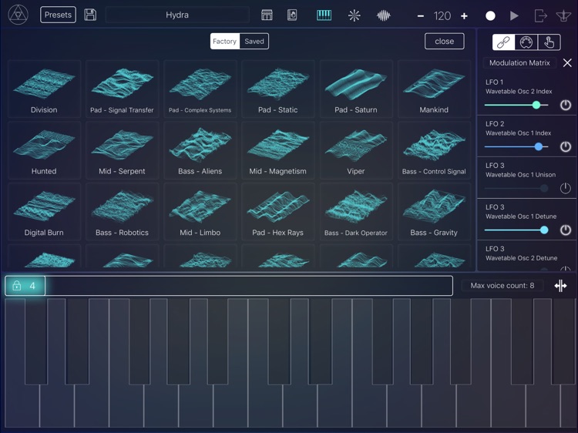Select the MIDI connector tab icon
578x433 pixels.
coord(526,42)
